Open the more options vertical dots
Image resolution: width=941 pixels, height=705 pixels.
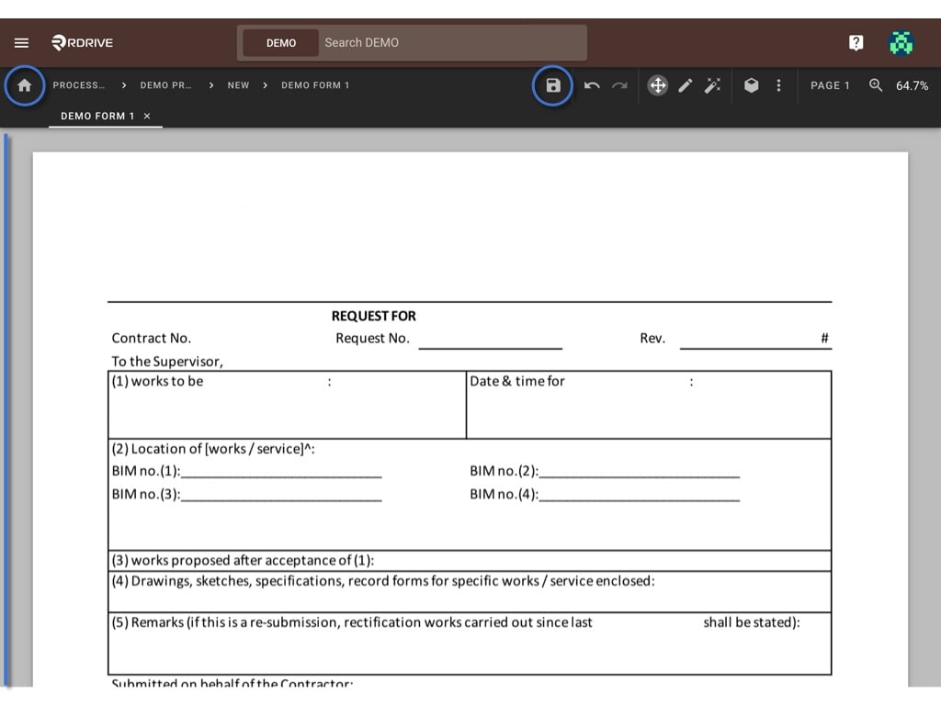(779, 85)
